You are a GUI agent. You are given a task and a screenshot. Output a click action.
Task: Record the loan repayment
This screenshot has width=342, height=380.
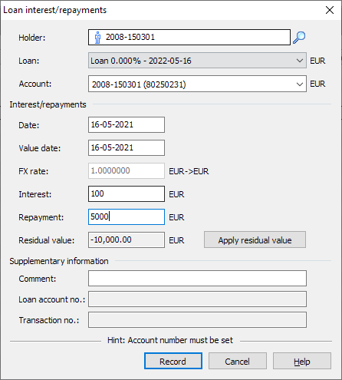pos(173,361)
